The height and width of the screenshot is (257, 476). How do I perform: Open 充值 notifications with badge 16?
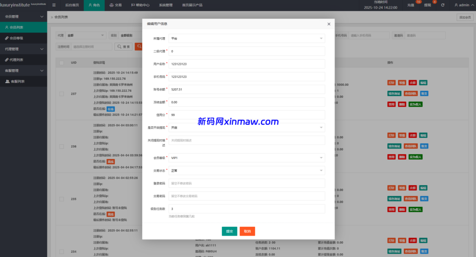411,5
